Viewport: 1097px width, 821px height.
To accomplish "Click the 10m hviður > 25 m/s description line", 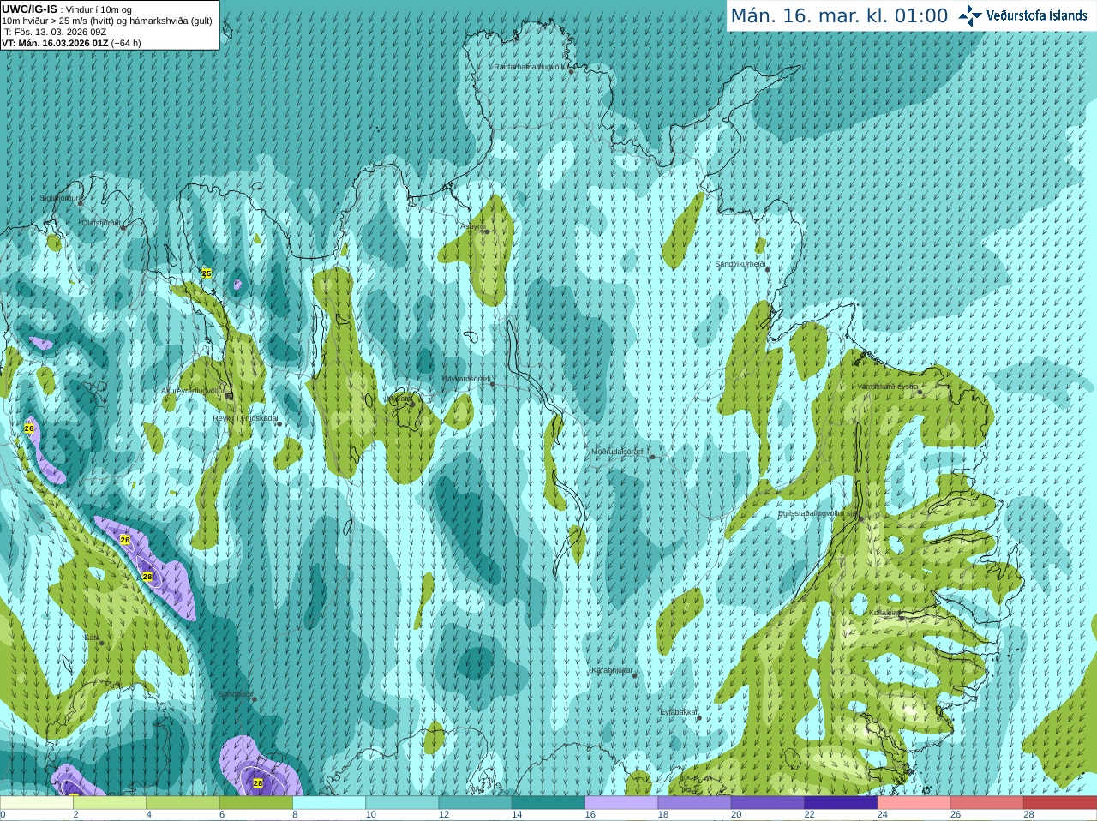I will point(107,21).
